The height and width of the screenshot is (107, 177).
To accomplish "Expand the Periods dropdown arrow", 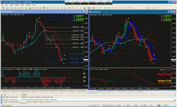I will tap(91, 8).
